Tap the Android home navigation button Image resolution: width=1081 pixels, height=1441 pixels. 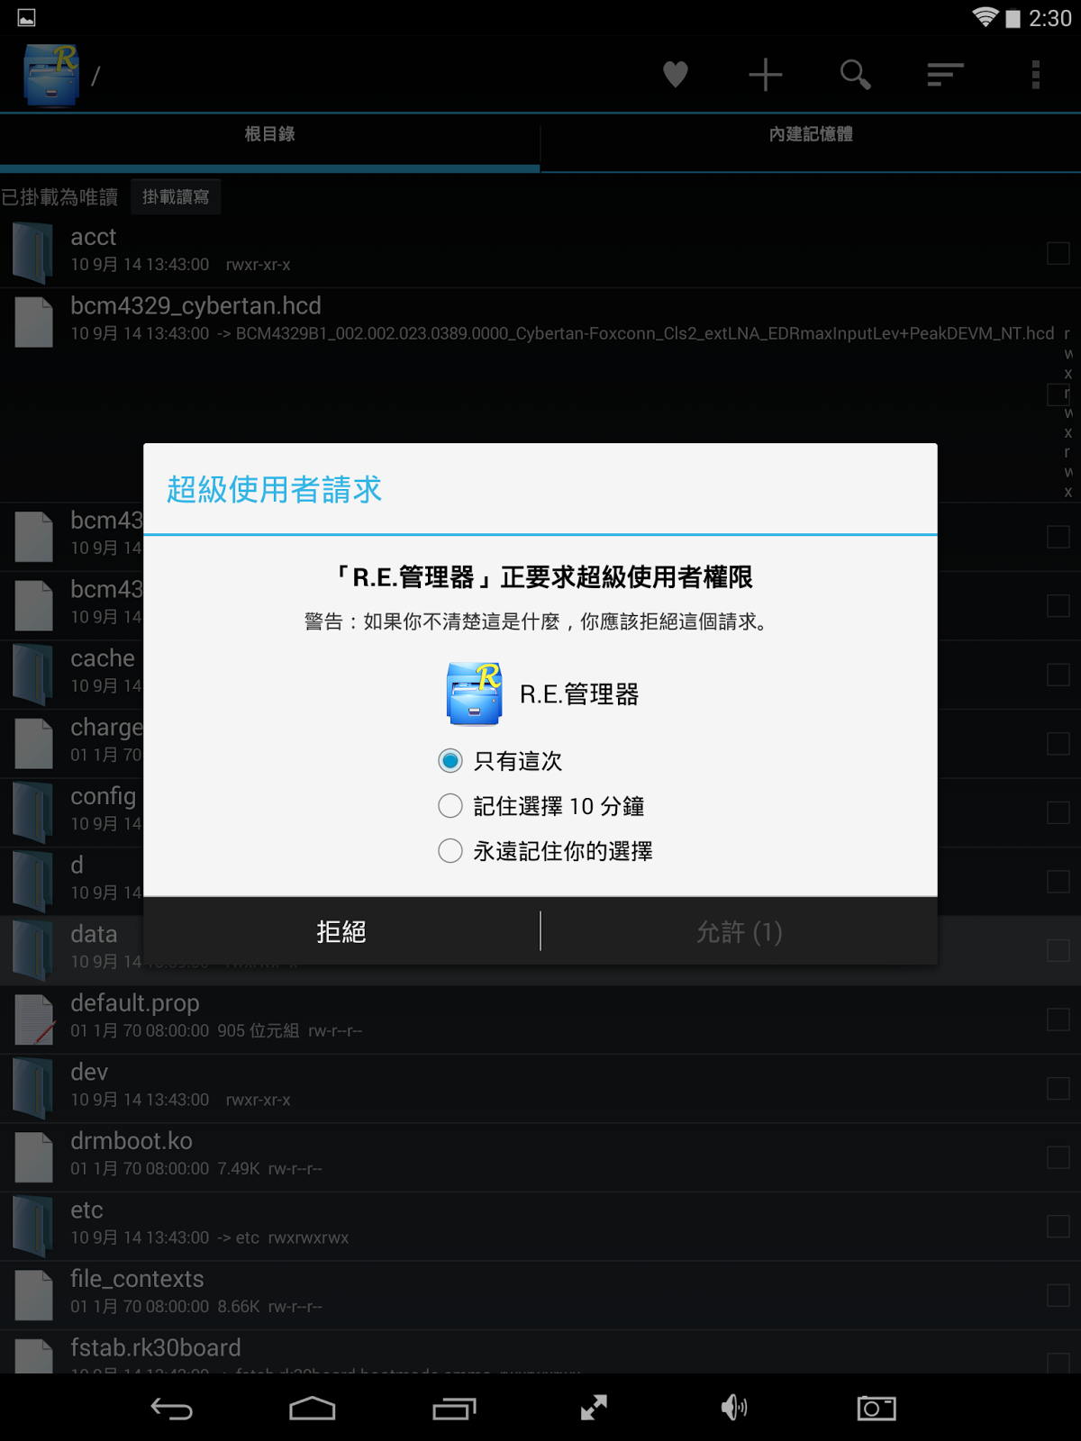pos(312,1409)
